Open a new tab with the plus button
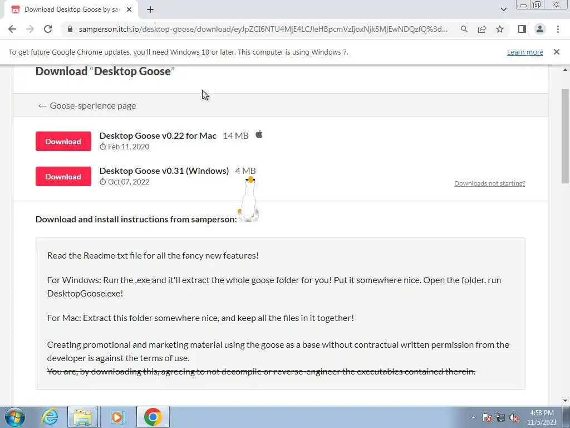 click(150, 10)
